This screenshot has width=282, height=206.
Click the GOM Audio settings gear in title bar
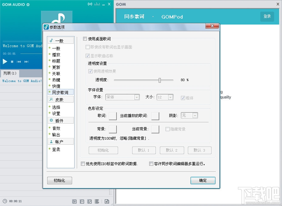tap(27, 4)
